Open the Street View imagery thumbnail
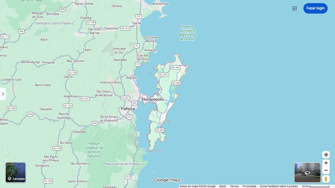335x188 pixels. 307,173
